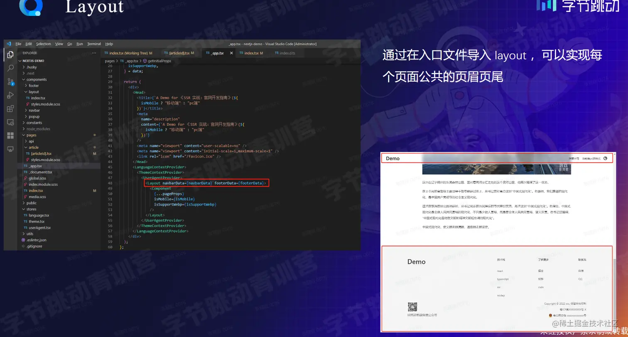Open Explorer panel more actions ellipsis
The height and width of the screenshot is (337, 628).
[x=94, y=53]
